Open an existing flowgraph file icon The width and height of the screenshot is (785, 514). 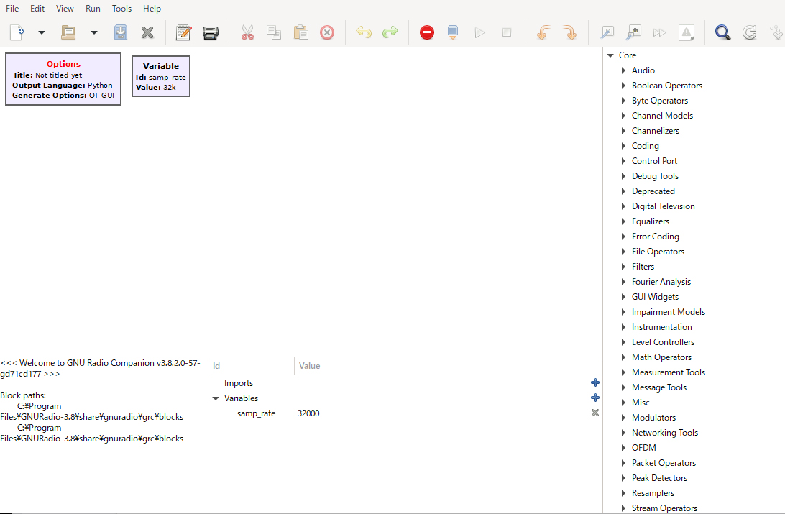click(x=68, y=32)
